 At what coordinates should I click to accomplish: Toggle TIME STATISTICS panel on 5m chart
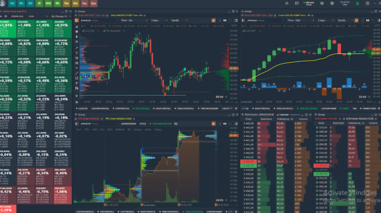[x=184, y=108]
